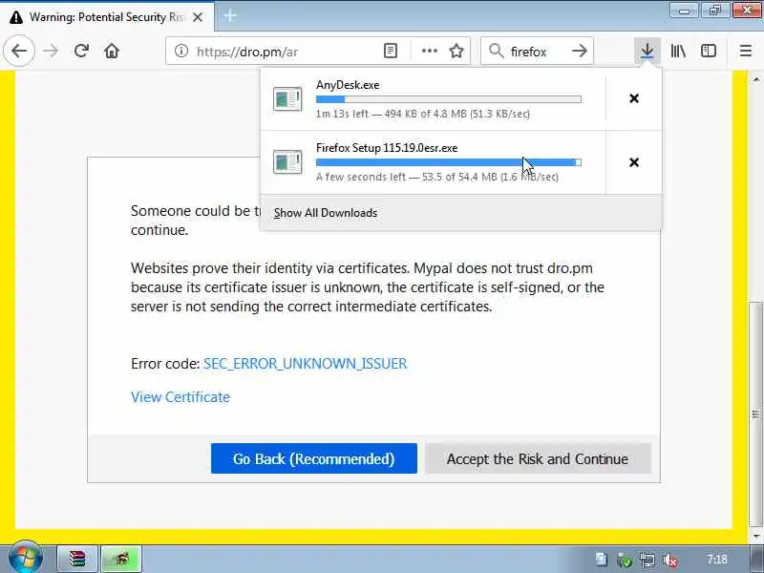Click the network tray icon
Screen dimensions: 764x573
647,560
